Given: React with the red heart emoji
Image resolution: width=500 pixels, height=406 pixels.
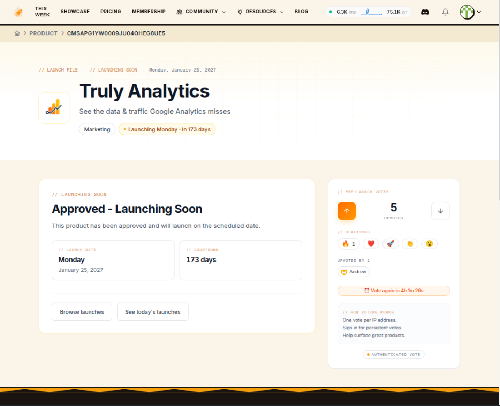Looking at the screenshot, I should 371,244.
